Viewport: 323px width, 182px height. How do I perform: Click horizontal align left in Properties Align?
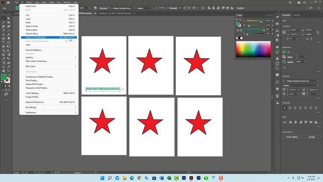pos(291,122)
